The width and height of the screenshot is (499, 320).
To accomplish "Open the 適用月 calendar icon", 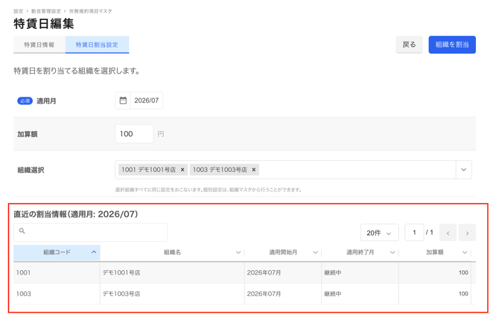I will coord(123,100).
